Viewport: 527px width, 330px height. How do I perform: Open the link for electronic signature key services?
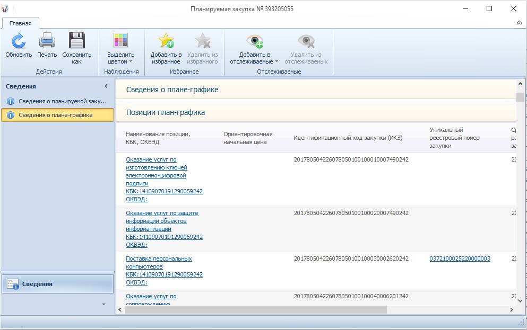coord(156,171)
